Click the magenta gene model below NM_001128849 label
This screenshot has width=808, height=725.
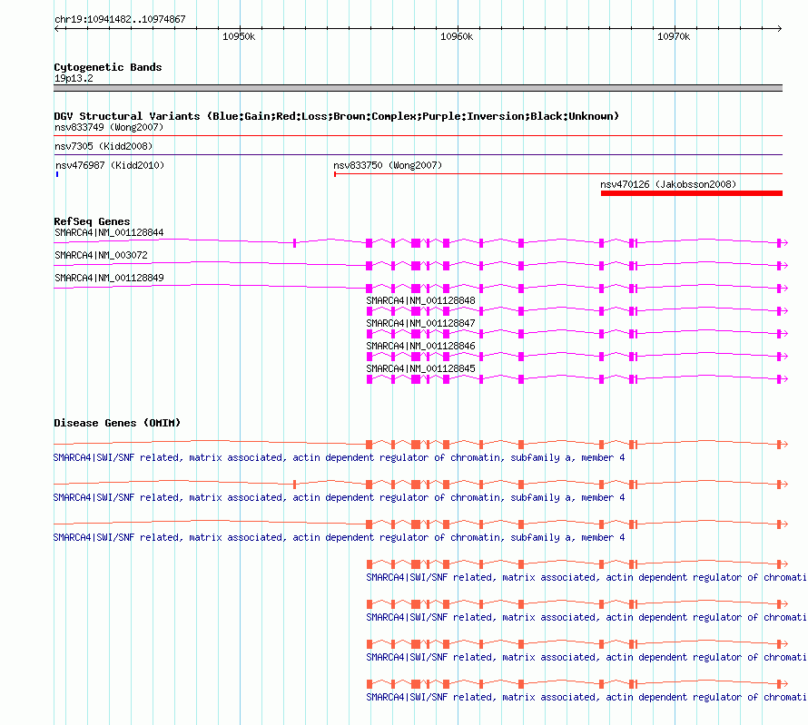coord(421,288)
